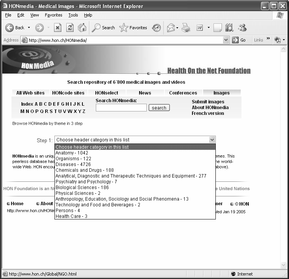
Task: Click the Mail envelope icon
Action: point(171,28)
